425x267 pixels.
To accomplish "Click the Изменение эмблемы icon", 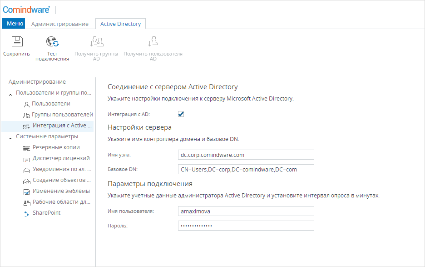I will (x=26, y=192).
